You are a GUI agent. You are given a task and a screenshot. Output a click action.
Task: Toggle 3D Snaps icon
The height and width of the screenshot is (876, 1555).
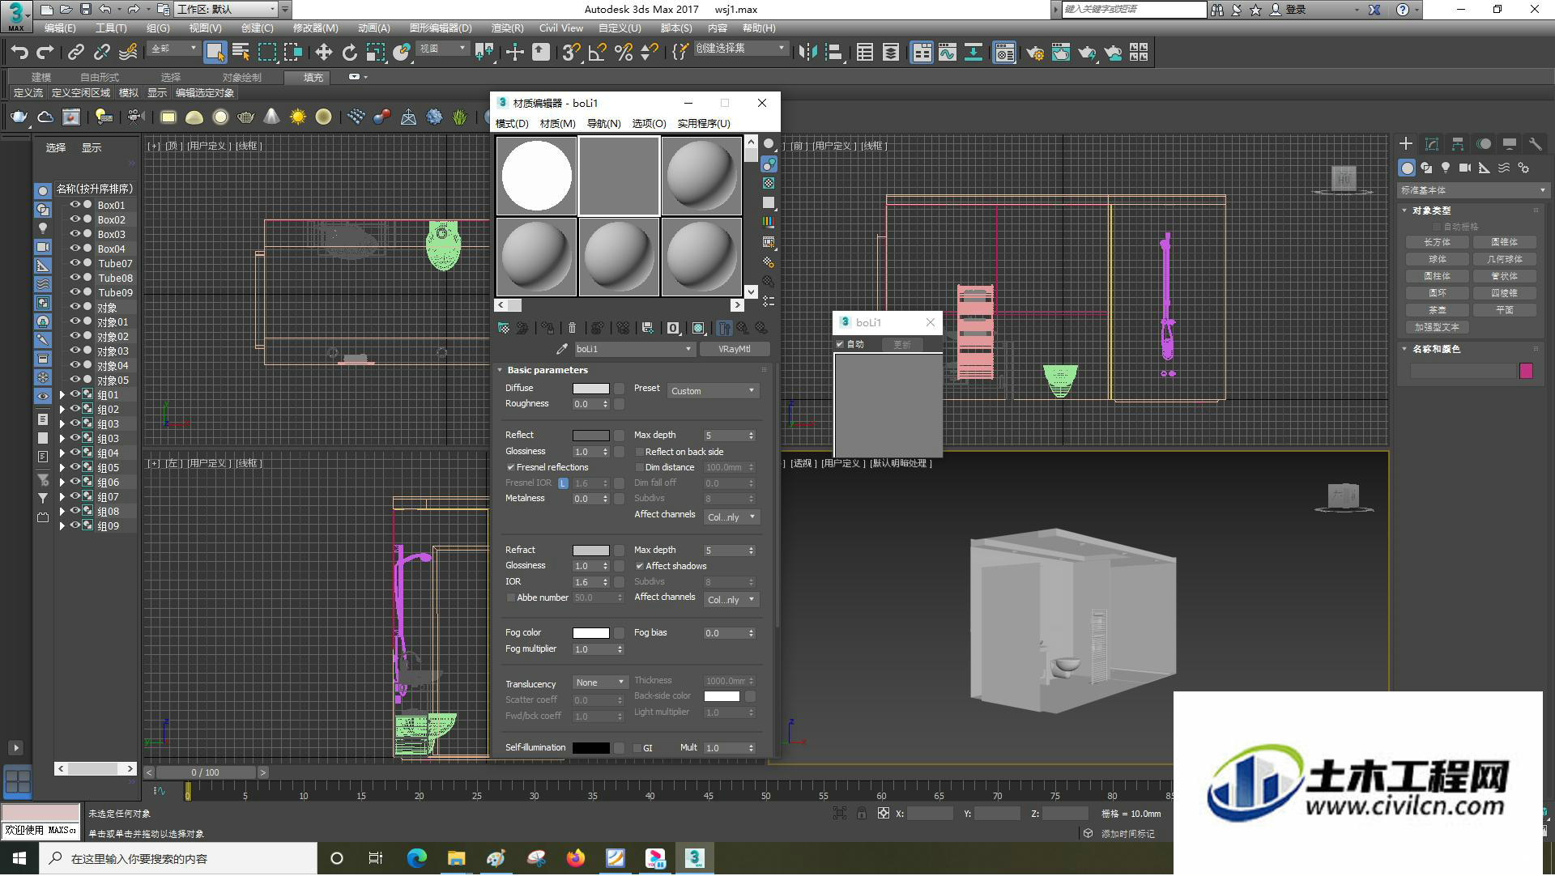(571, 53)
